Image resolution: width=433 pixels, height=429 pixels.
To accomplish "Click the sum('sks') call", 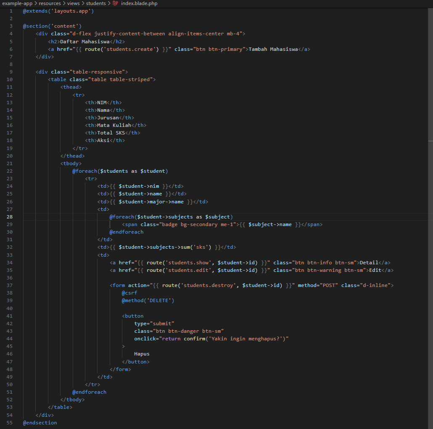I will (196, 247).
